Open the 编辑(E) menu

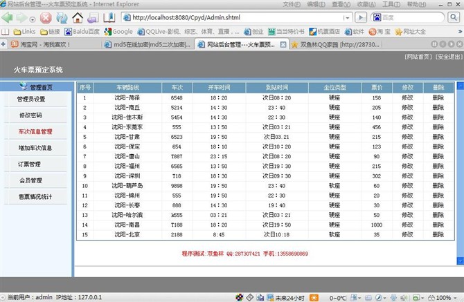pos(316,4)
